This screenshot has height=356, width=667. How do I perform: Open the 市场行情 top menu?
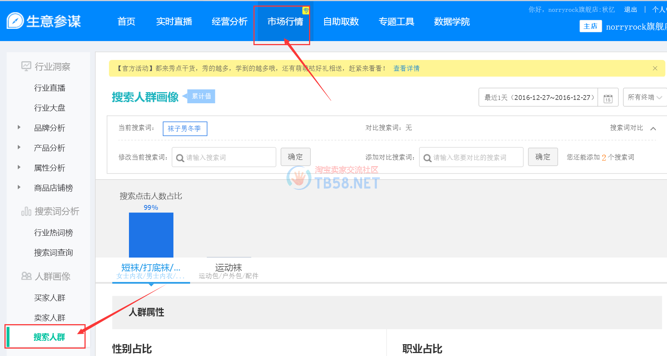(285, 22)
